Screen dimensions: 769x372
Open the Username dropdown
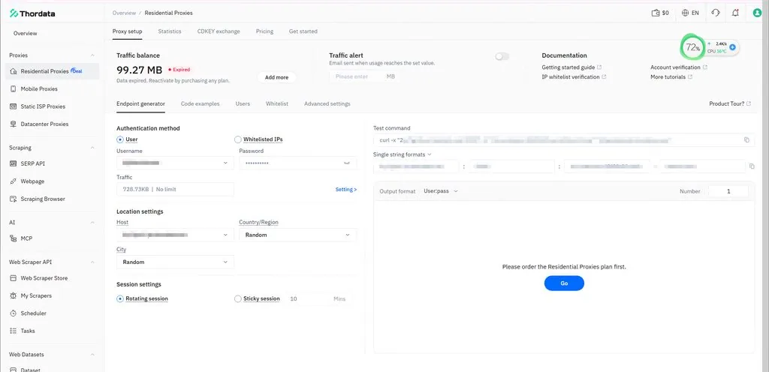(x=175, y=163)
